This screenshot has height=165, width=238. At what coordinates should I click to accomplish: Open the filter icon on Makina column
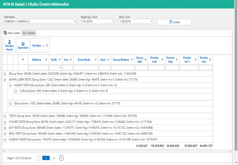click(46, 59)
